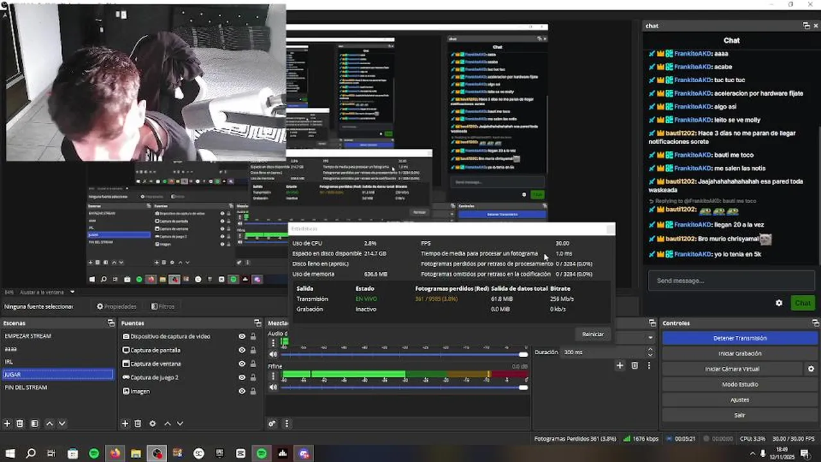This screenshot has width=821, height=462.
Task: Decrease the Duración value with down arrow
Action: coord(650,355)
